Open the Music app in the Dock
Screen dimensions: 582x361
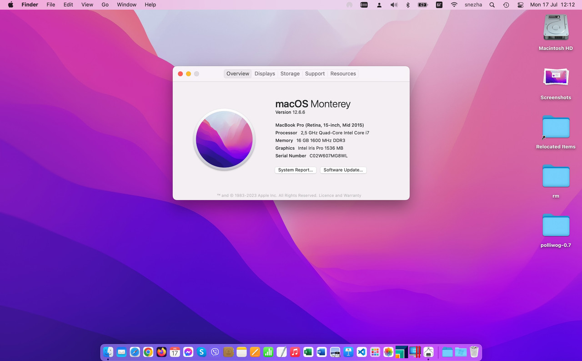(295, 352)
